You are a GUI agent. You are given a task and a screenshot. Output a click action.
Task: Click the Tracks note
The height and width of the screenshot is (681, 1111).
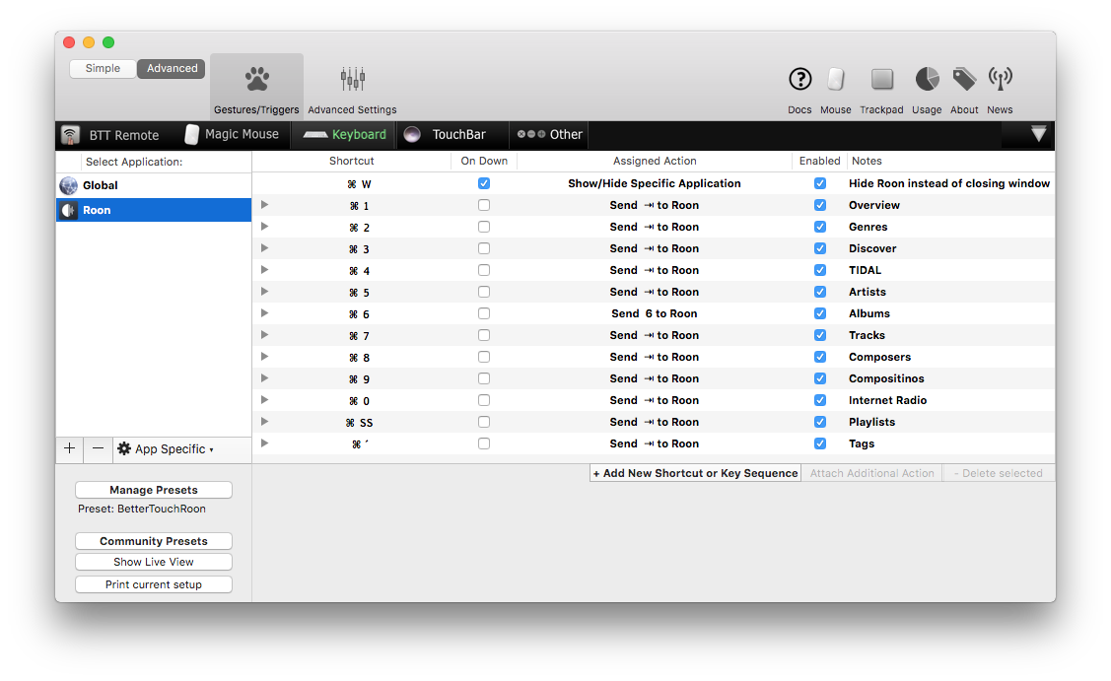tap(868, 335)
